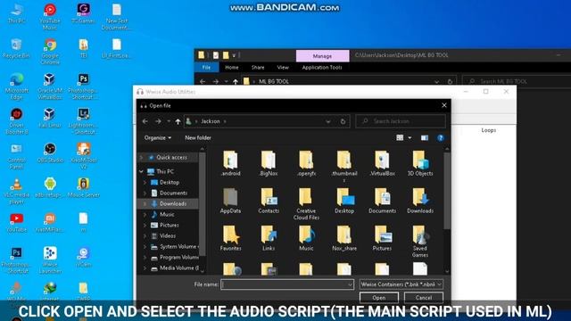
Task: Open the Creative Cloud Files folder
Action: pos(306,204)
